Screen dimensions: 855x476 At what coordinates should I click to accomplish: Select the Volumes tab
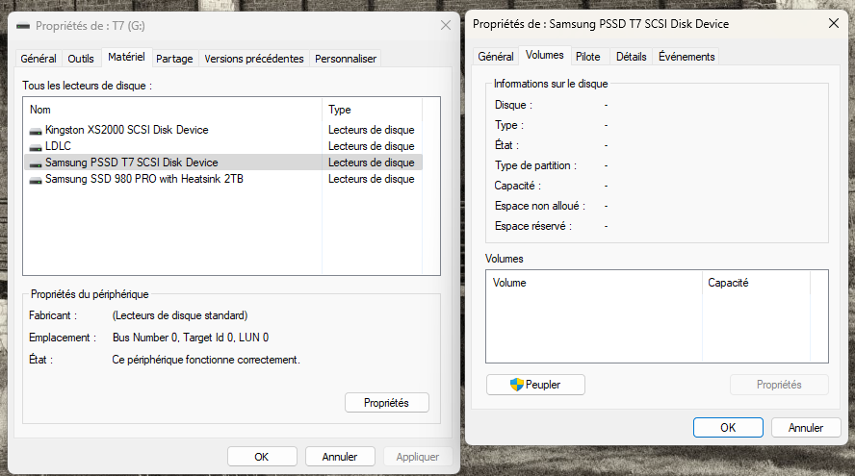point(545,55)
